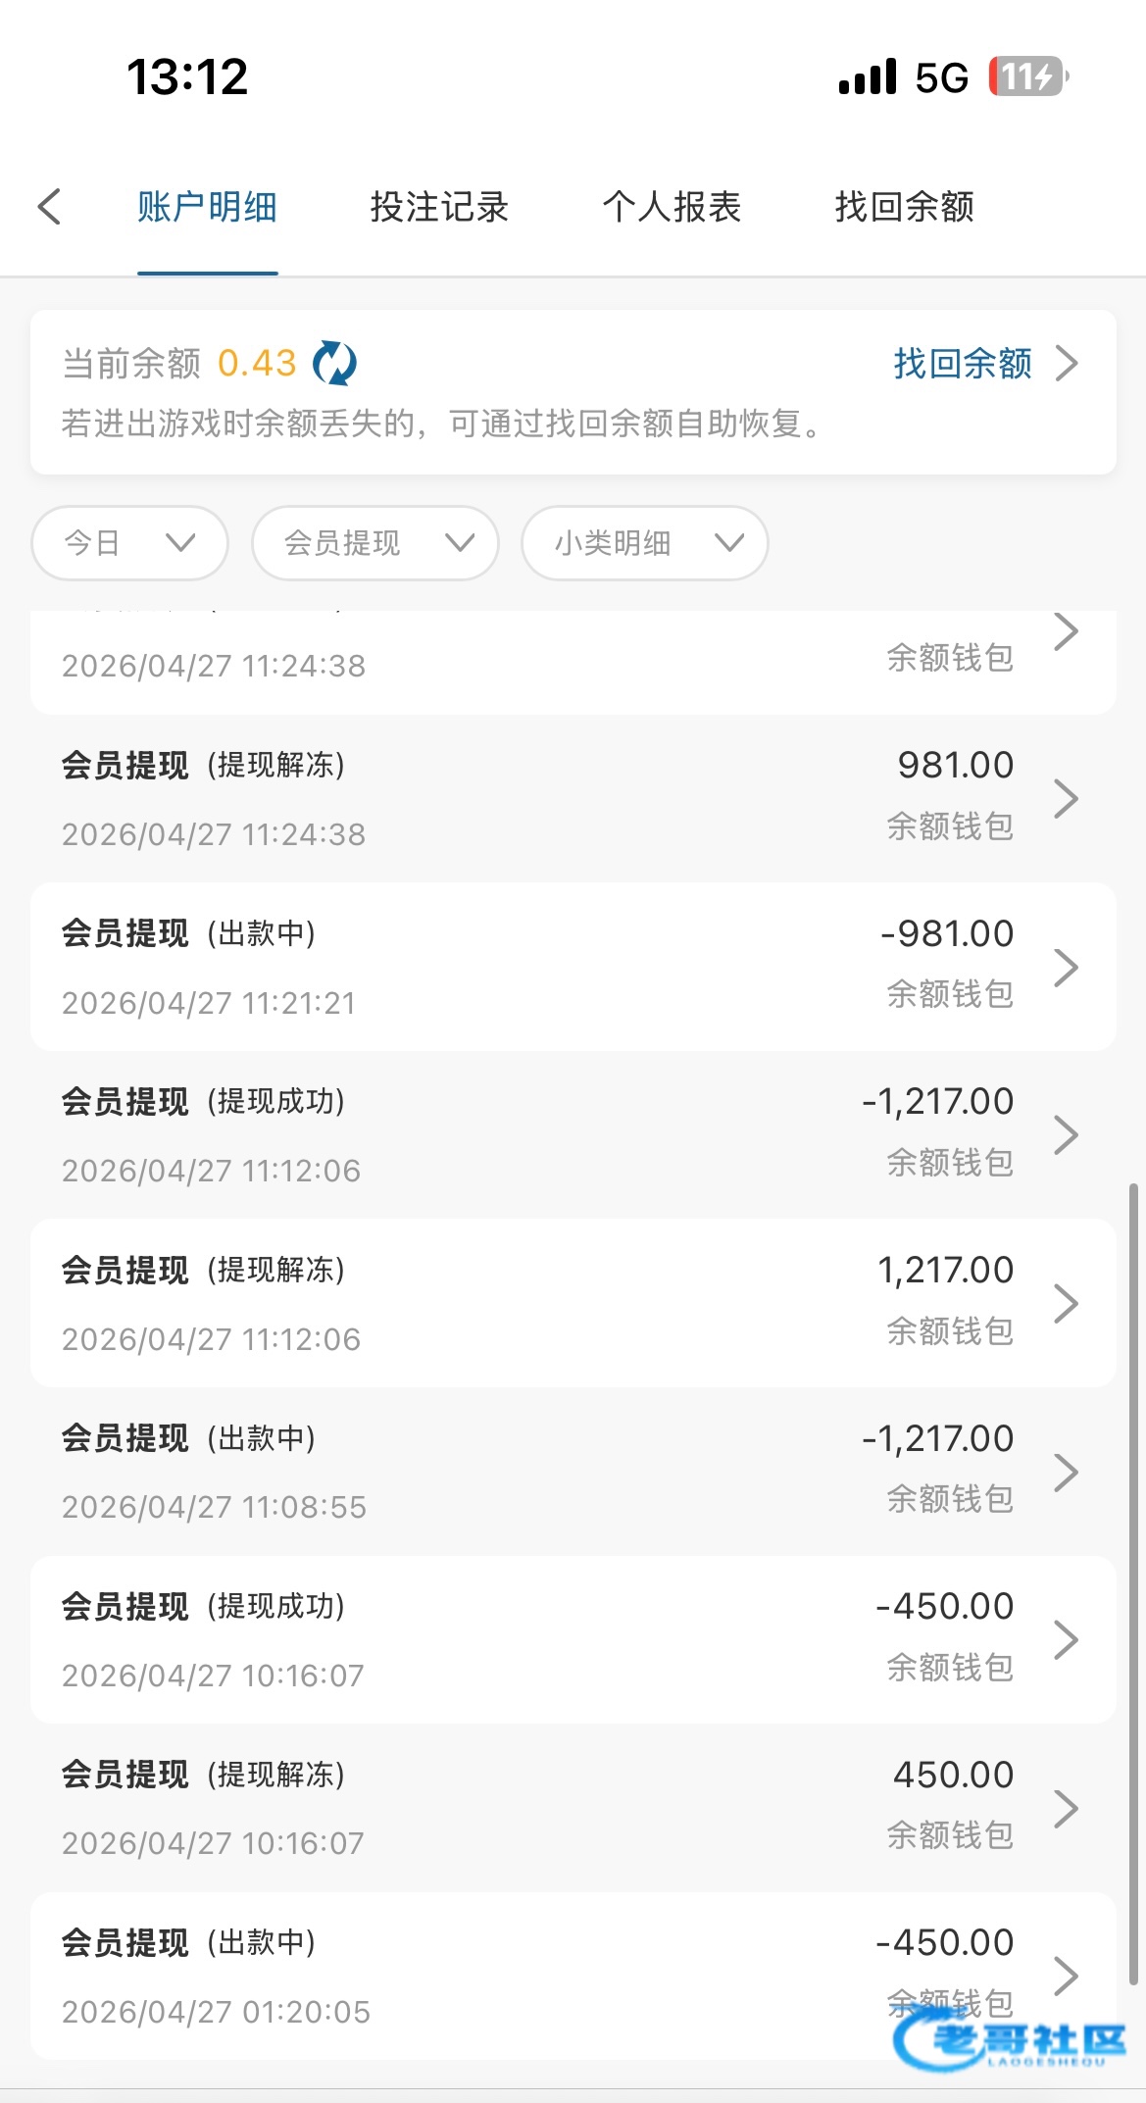This screenshot has height=2103, width=1146.
Task: Open details arrow for 450.00 提现解冻 record
Action: 1067,1808
